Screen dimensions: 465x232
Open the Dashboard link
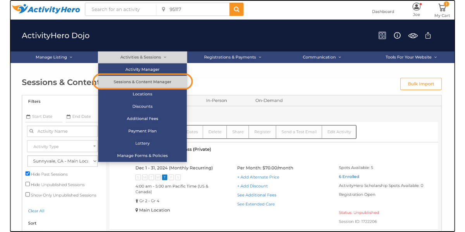383,12
